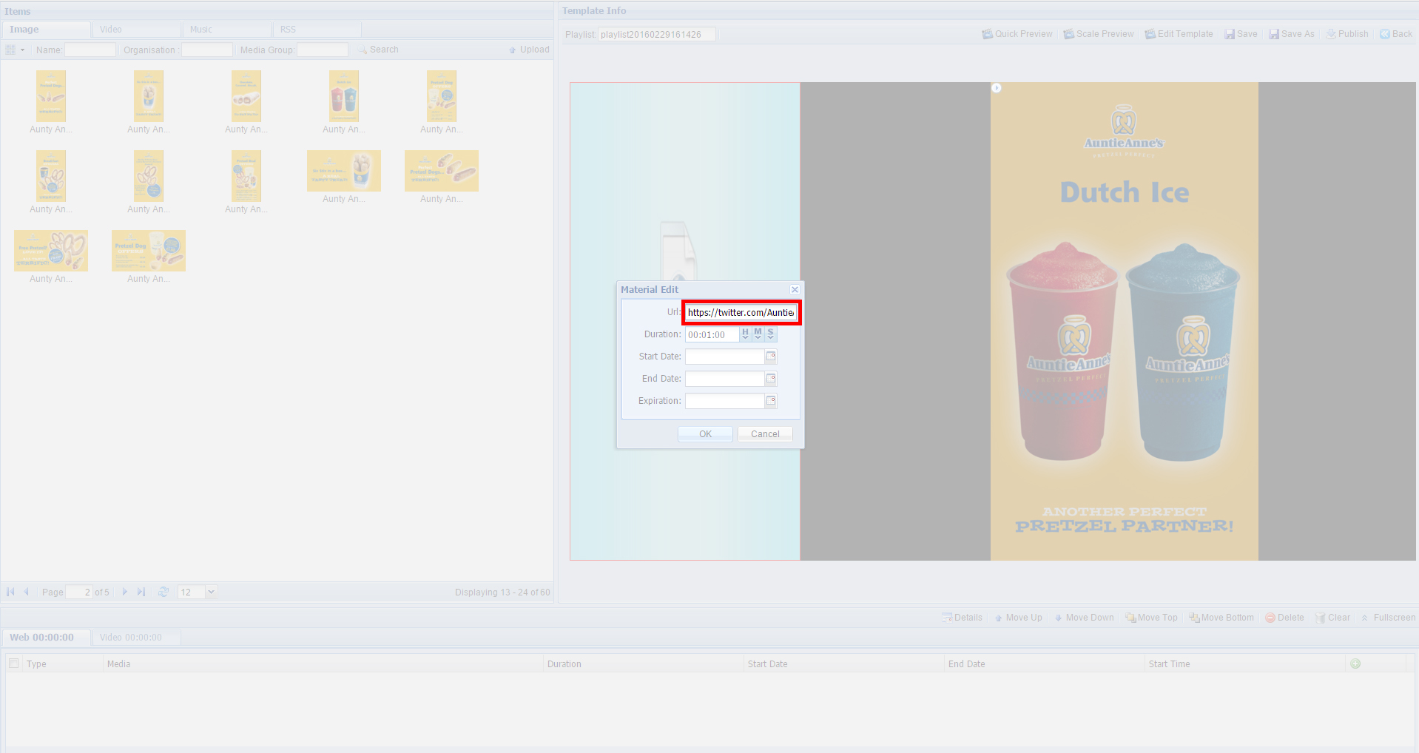Switch to the Music tab
The width and height of the screenshot is (1419, 753).
tap(227, 30)
